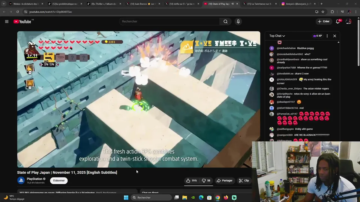The image size is (360, 202).
Task: Create a Clip from the video
Action: click(244, 181)
